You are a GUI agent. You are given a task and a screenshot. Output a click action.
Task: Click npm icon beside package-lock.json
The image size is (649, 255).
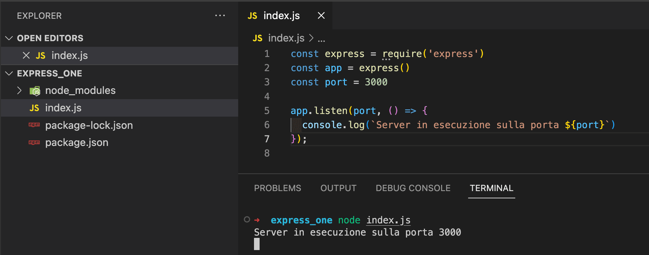[x=34, y=125]
